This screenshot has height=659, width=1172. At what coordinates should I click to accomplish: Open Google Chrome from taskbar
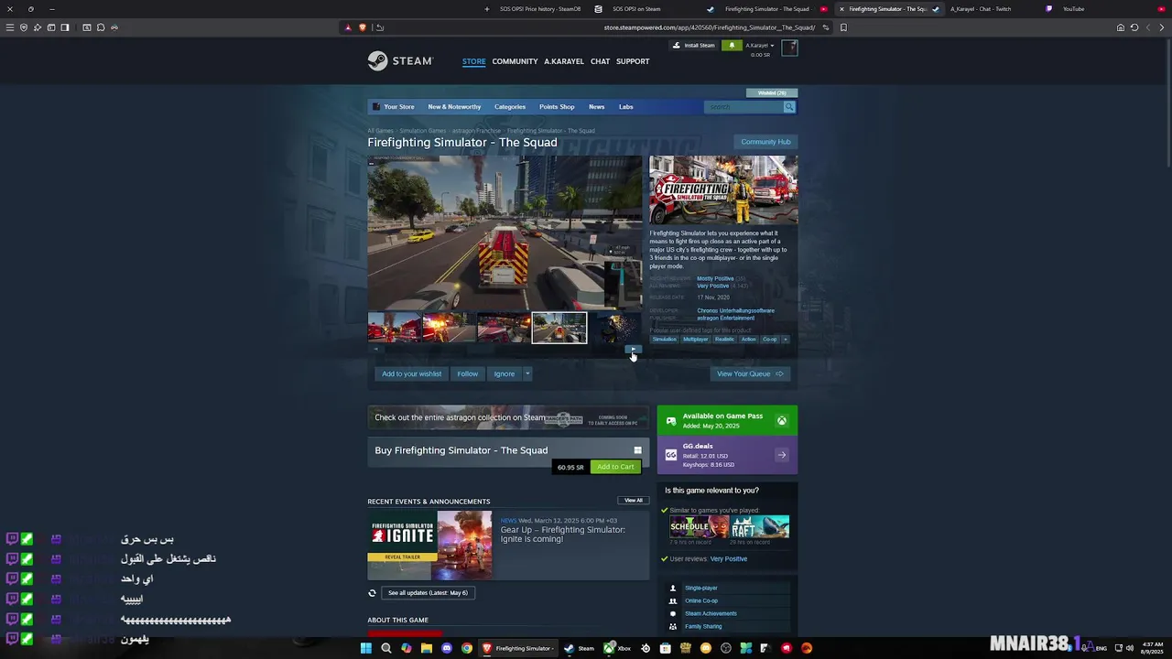click(466, 648)
